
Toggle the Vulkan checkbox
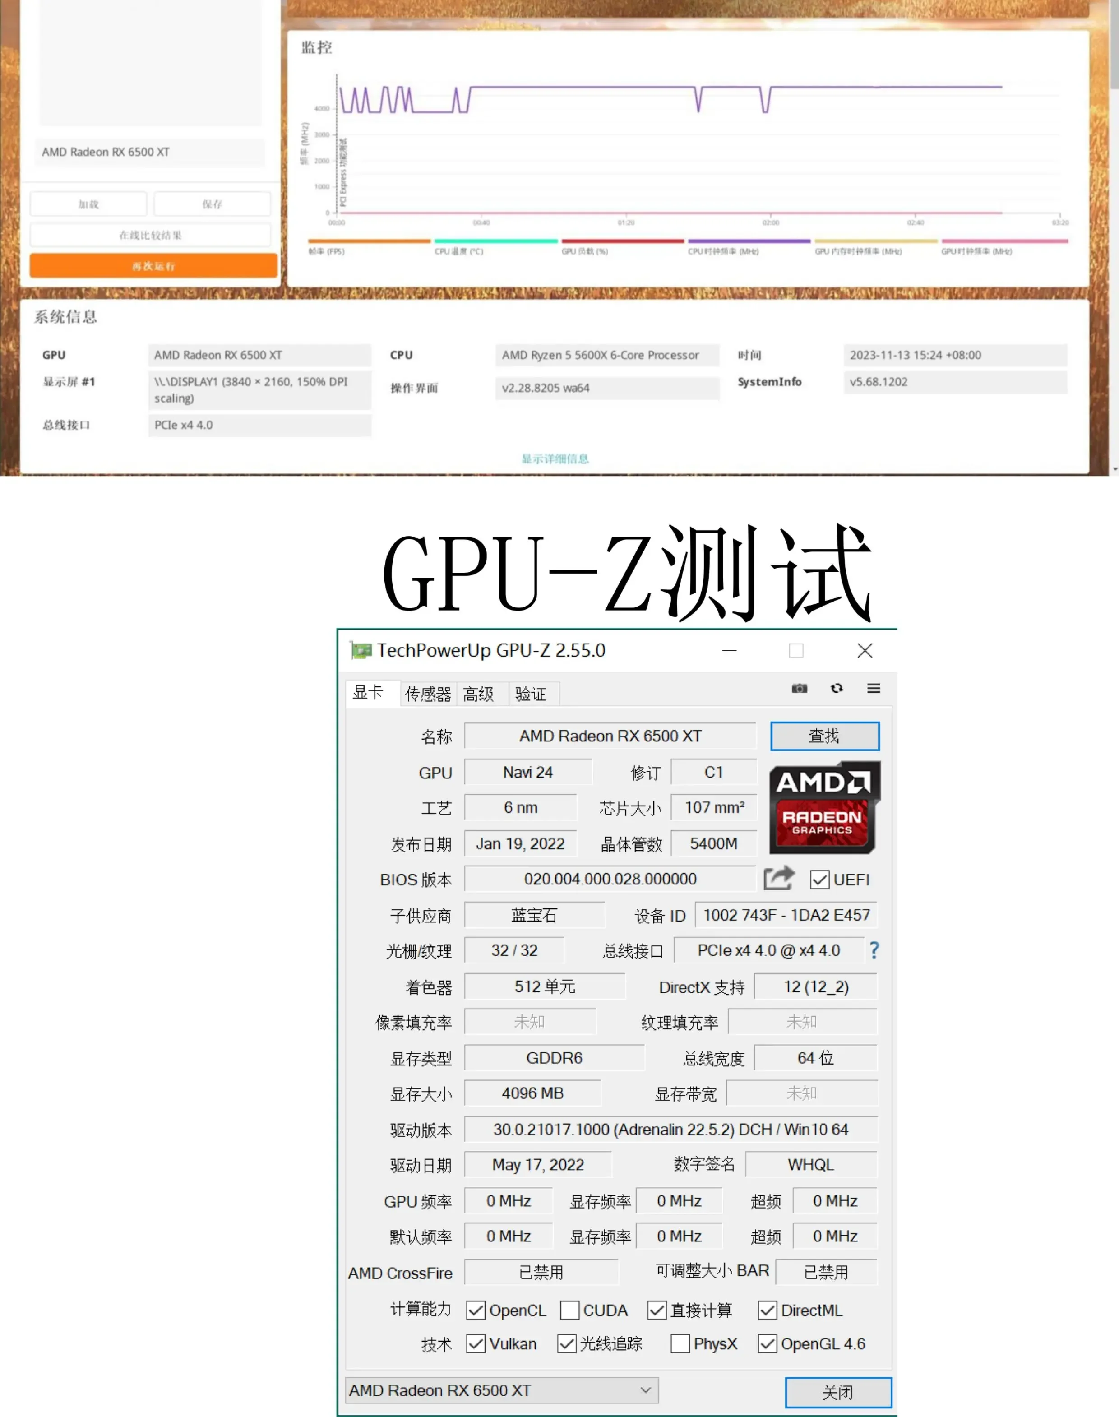pyautogui.click(x=476, y=1343)
